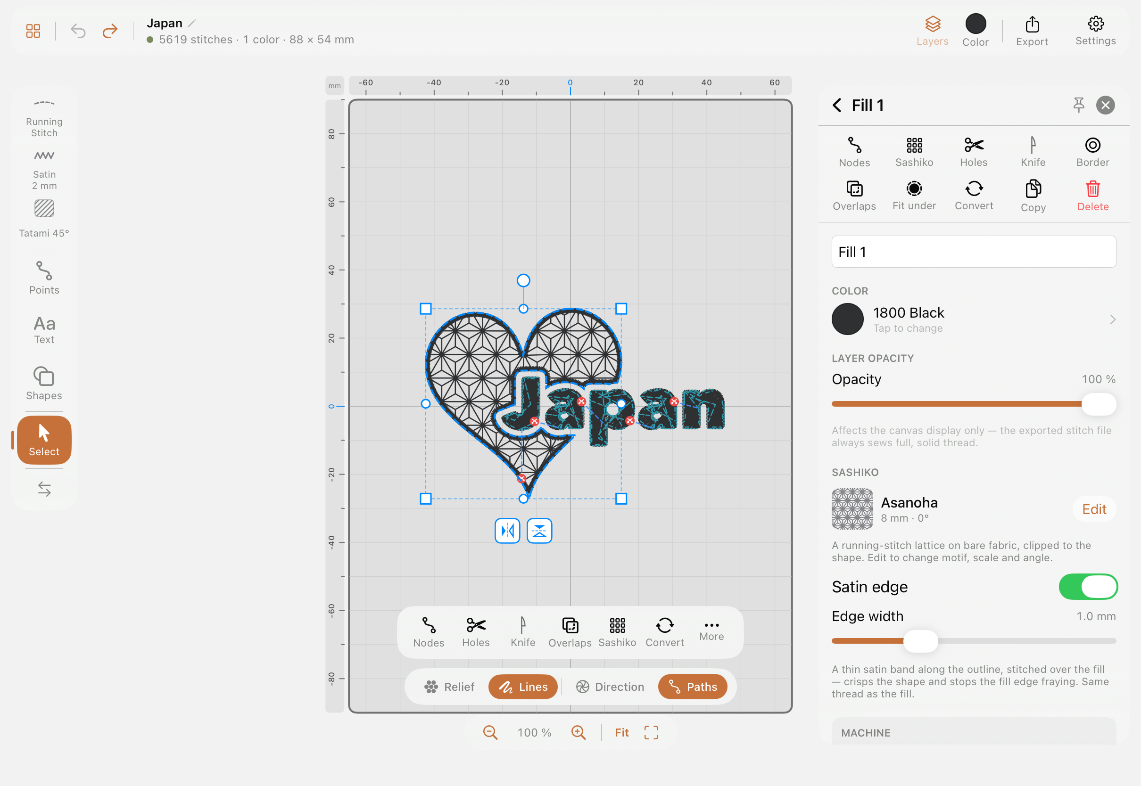The height and width of the screenshot is (786, 1141).
Task: Click Fit under in the panel
Action: click(914, 196)
